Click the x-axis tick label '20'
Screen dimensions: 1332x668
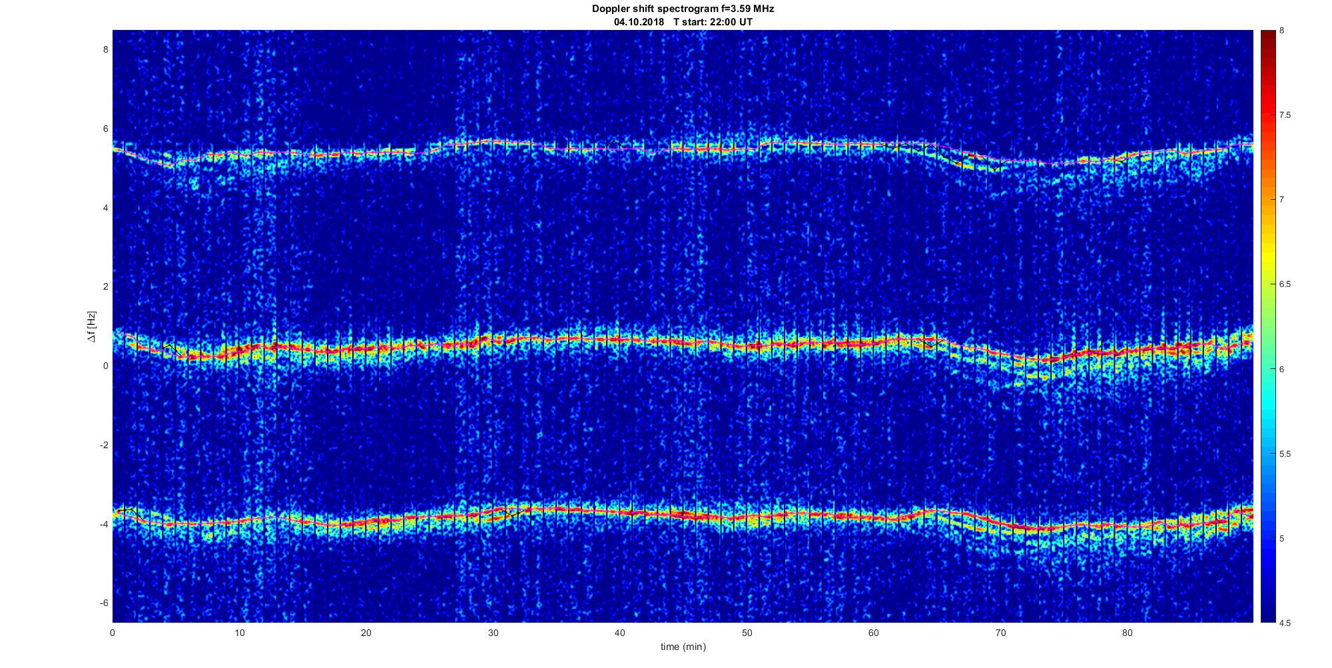pyautogui.click(x=366, y=633)
